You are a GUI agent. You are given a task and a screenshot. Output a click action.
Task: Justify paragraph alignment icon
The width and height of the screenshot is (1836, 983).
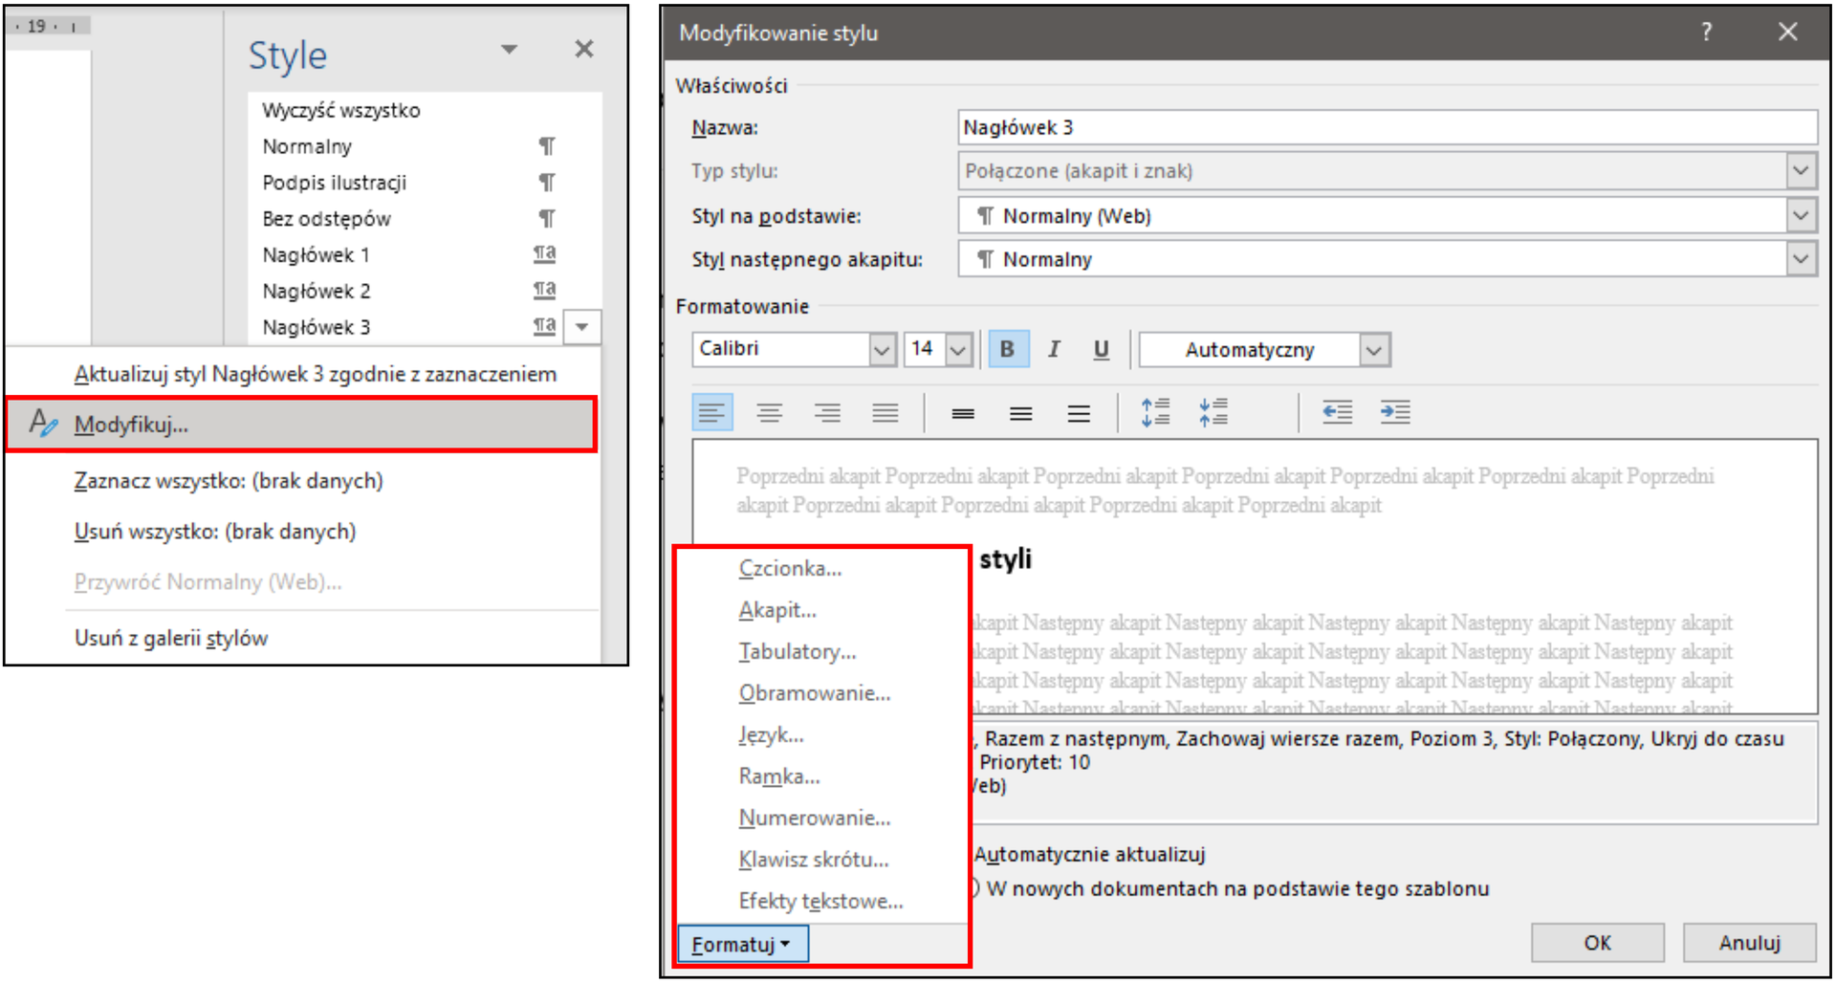click(885, 412)
